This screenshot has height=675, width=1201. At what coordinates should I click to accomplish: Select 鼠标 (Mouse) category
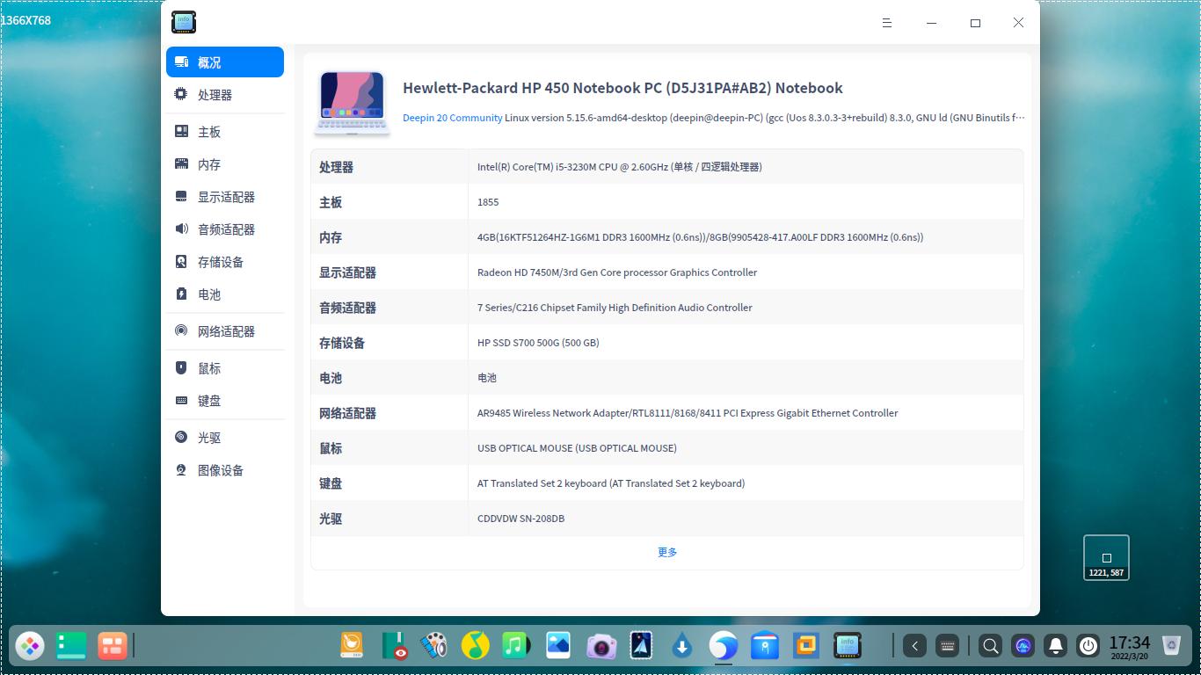209,367
